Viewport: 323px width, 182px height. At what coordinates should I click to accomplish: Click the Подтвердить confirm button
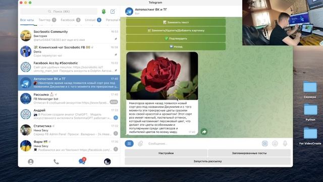coord(176,38)
